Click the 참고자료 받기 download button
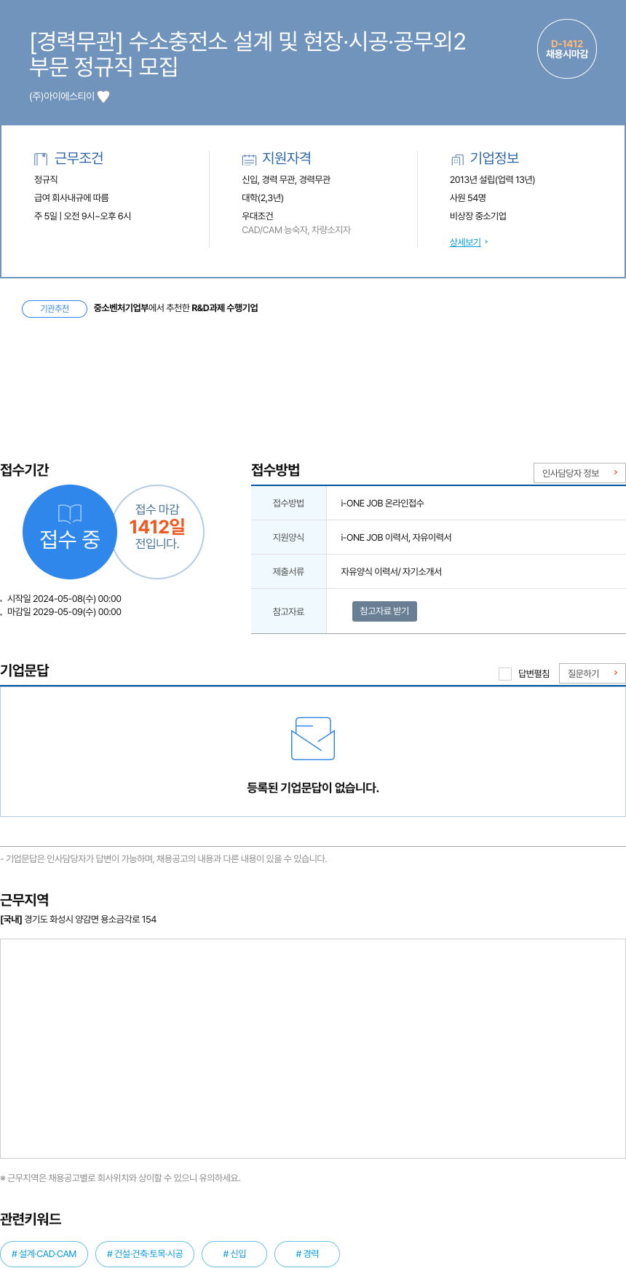 point(384,611)
